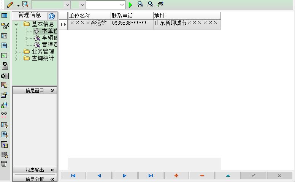The height and width of the screenshot is (182, 295).
Task: Click the find-with-plus binoculars icon
Action: pos(140,4)
